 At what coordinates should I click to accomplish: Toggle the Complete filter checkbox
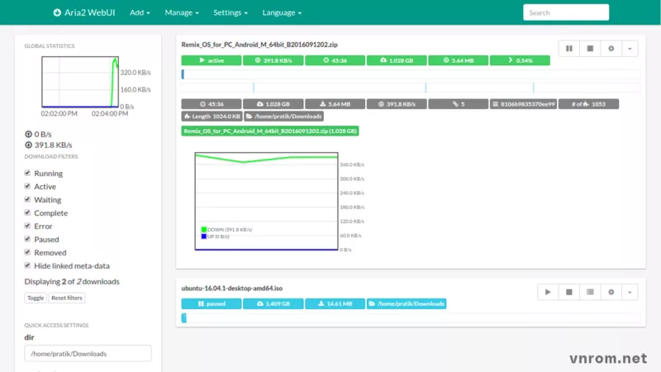27,212
